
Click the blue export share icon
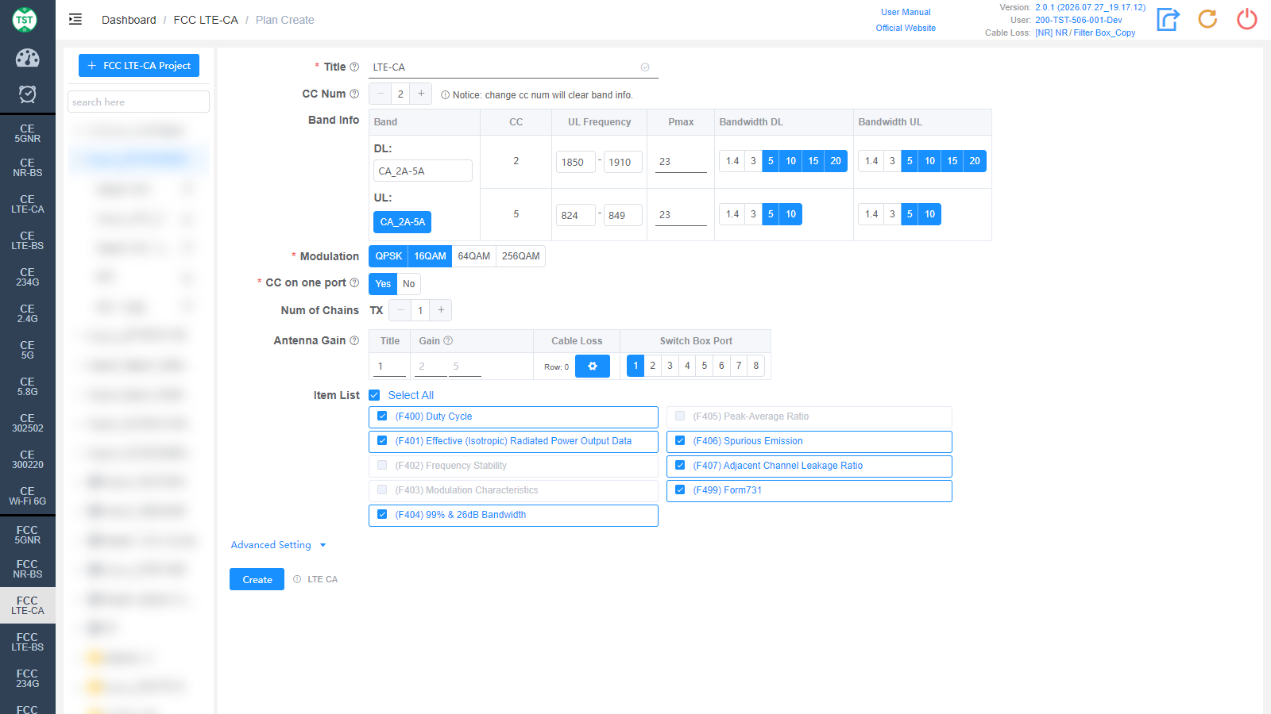point(1168,19)
